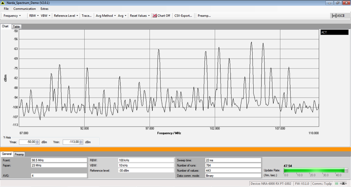Open the Avg Method dropdown

coord(105,16)
